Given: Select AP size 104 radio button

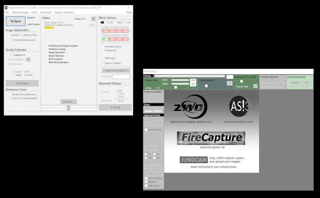Looking at the screenshot, I should click(x=146, y=158).
